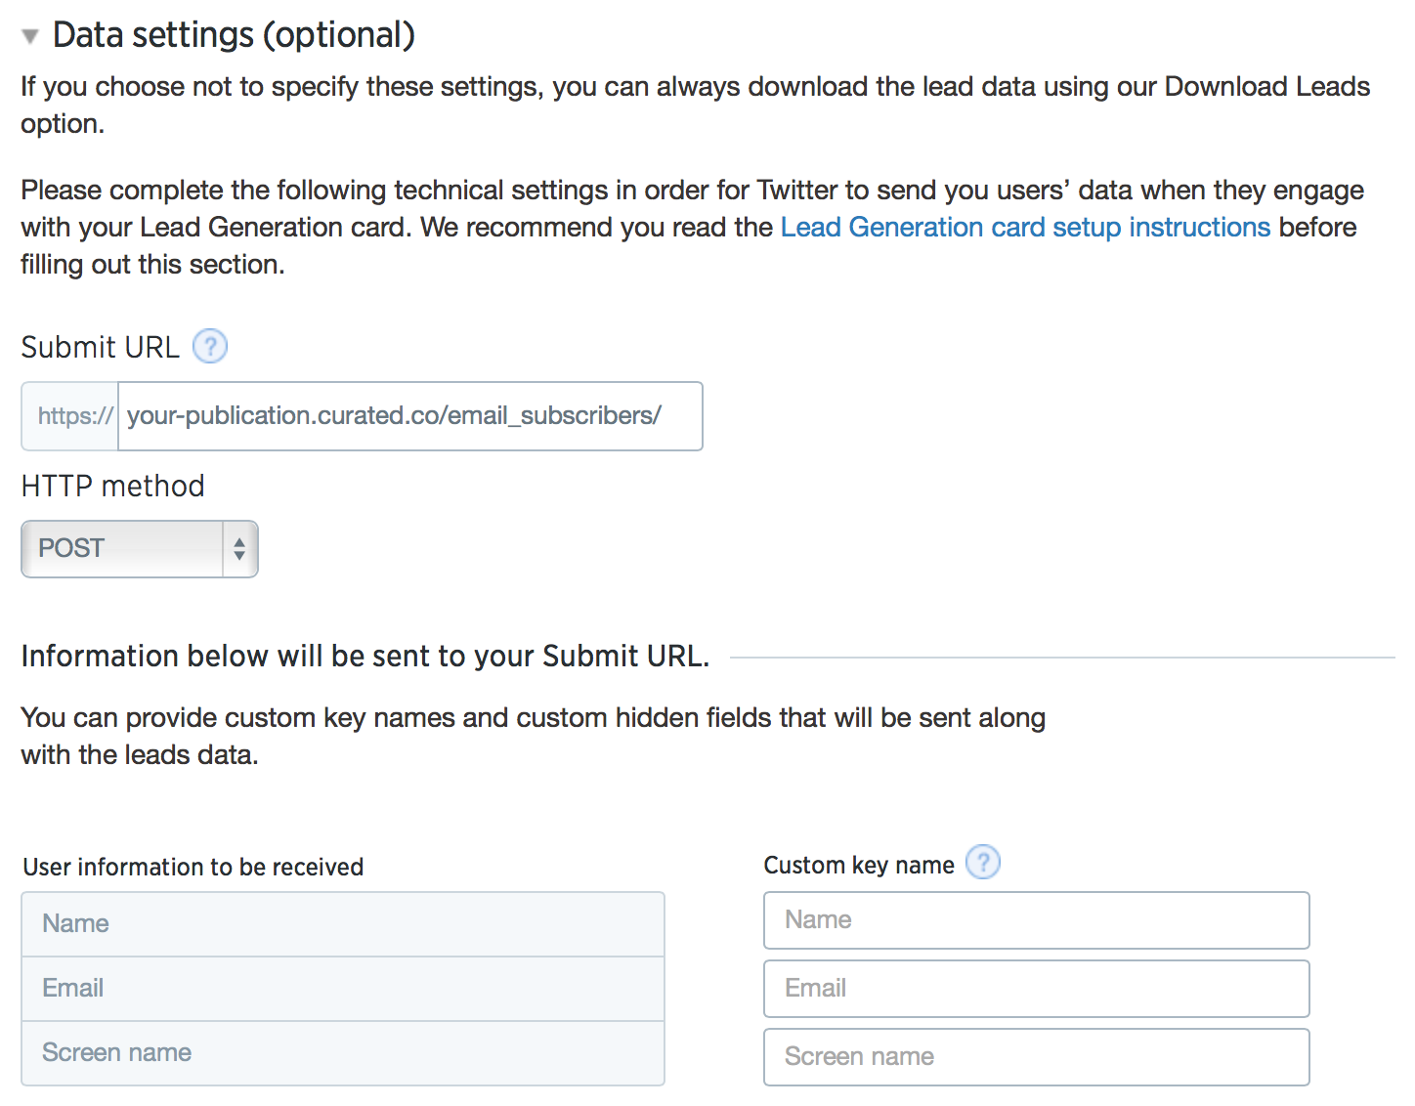Click the Submit URL text field

[x=408, y=416]
